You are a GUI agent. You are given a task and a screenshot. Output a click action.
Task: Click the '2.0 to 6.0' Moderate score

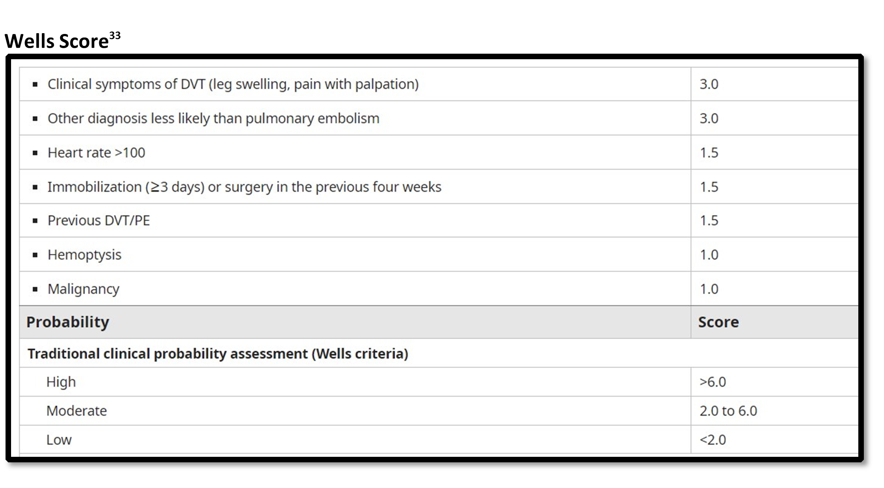[x=728, y=411]
